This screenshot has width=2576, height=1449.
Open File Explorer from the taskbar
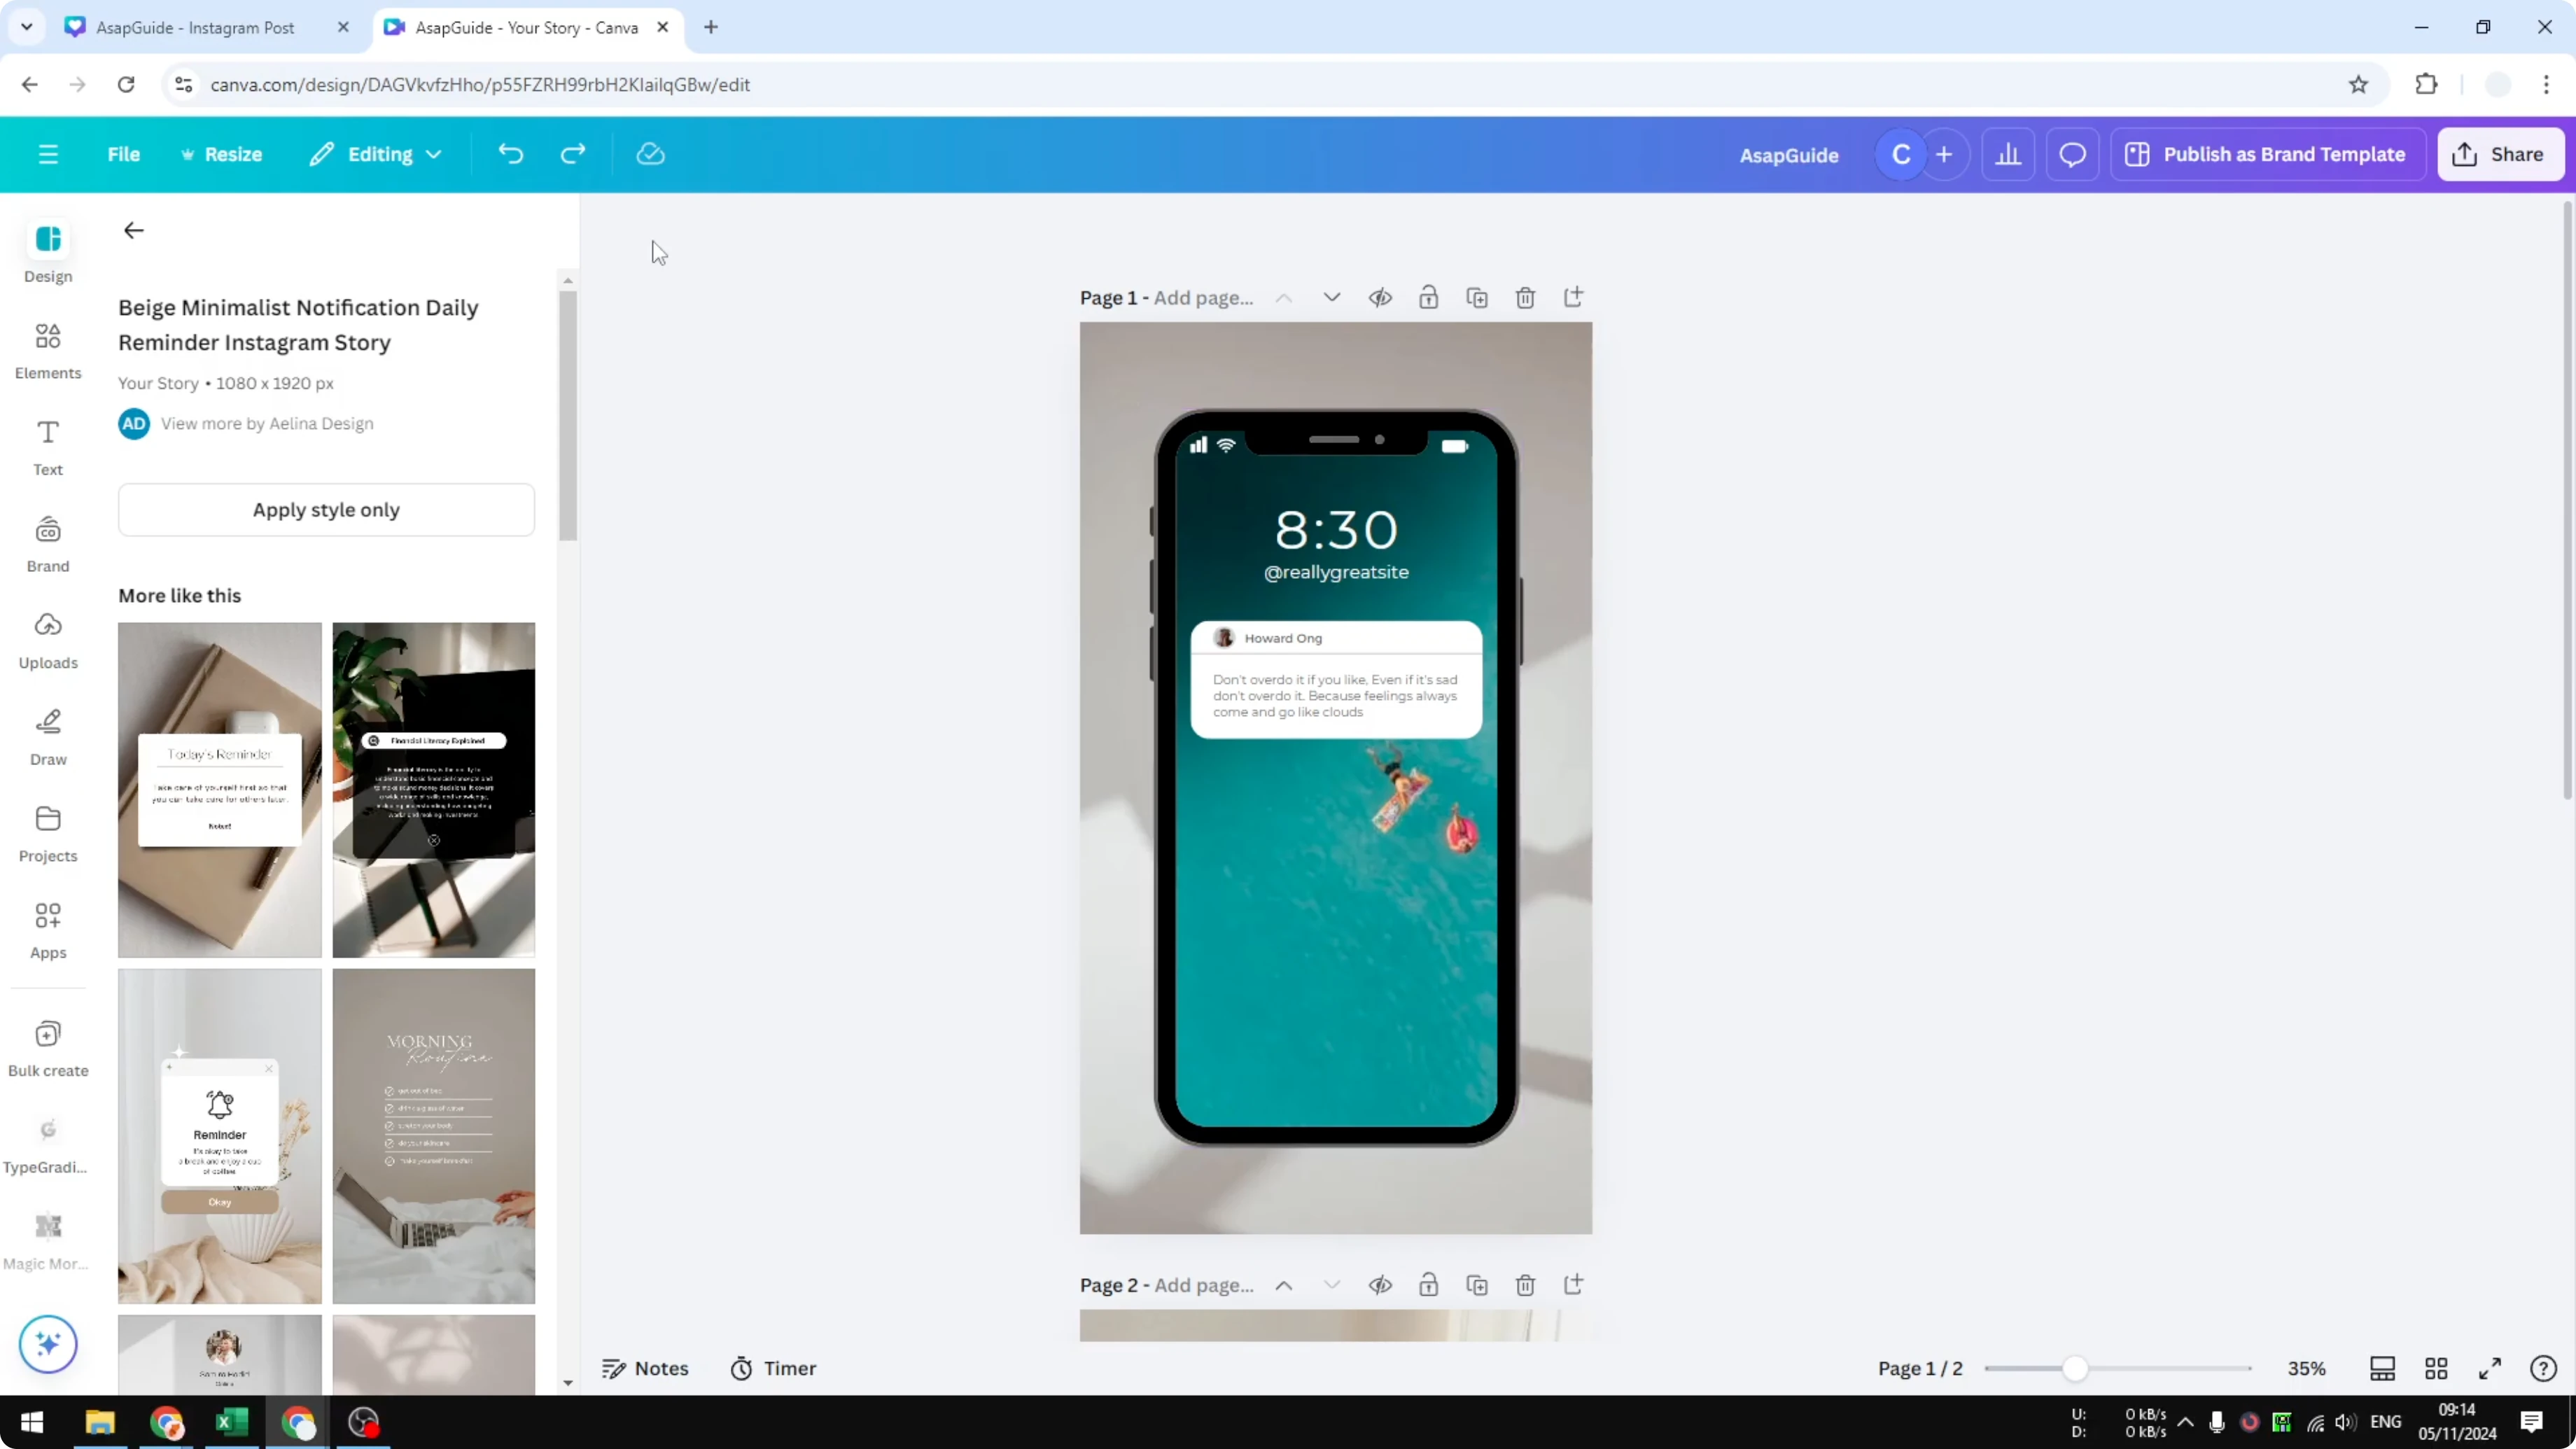point(100,1422)
